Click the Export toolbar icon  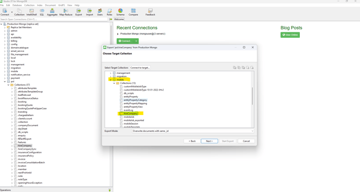point(78,12)
